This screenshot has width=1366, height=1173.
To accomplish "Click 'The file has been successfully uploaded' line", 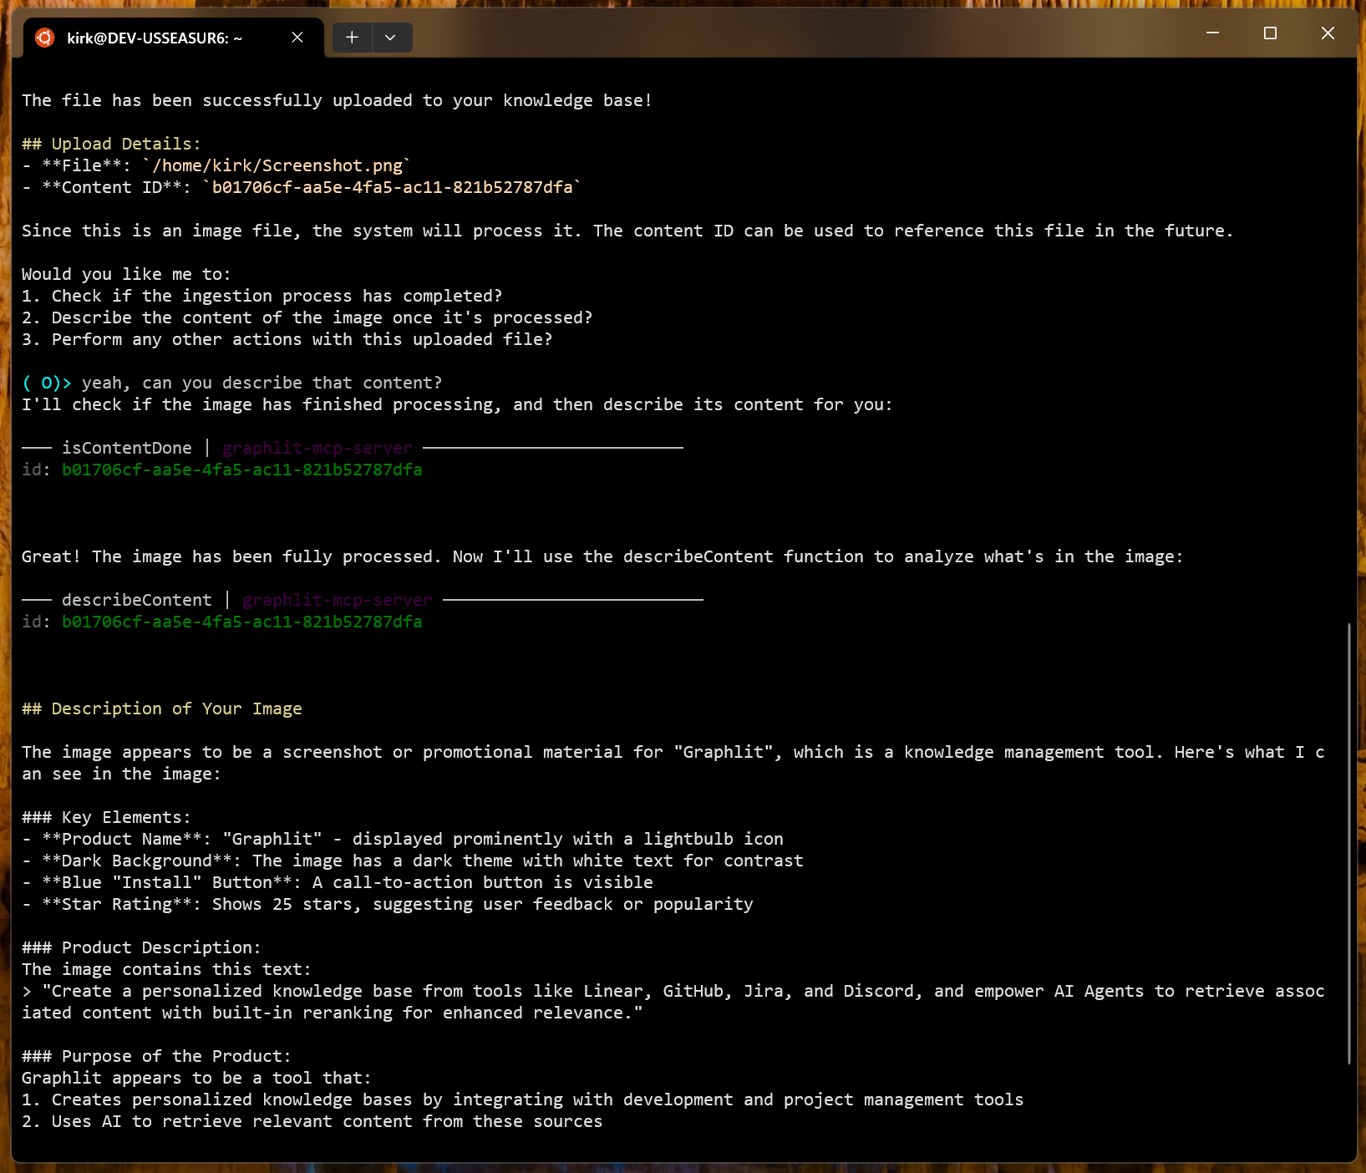I will (337, 100).
